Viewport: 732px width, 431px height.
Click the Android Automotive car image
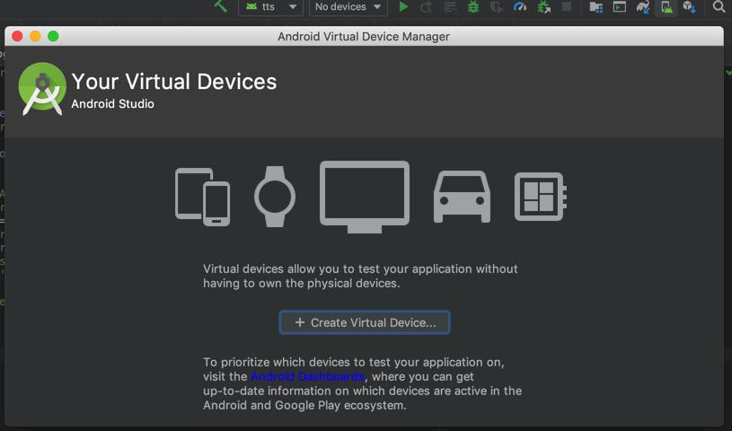[x=462, y=197]
